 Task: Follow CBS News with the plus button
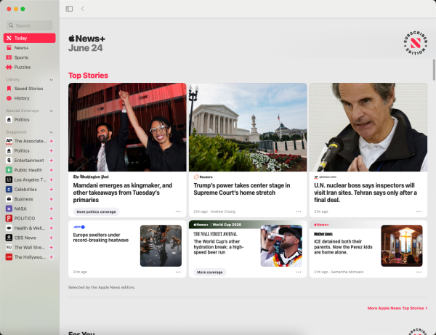[51, 238]
